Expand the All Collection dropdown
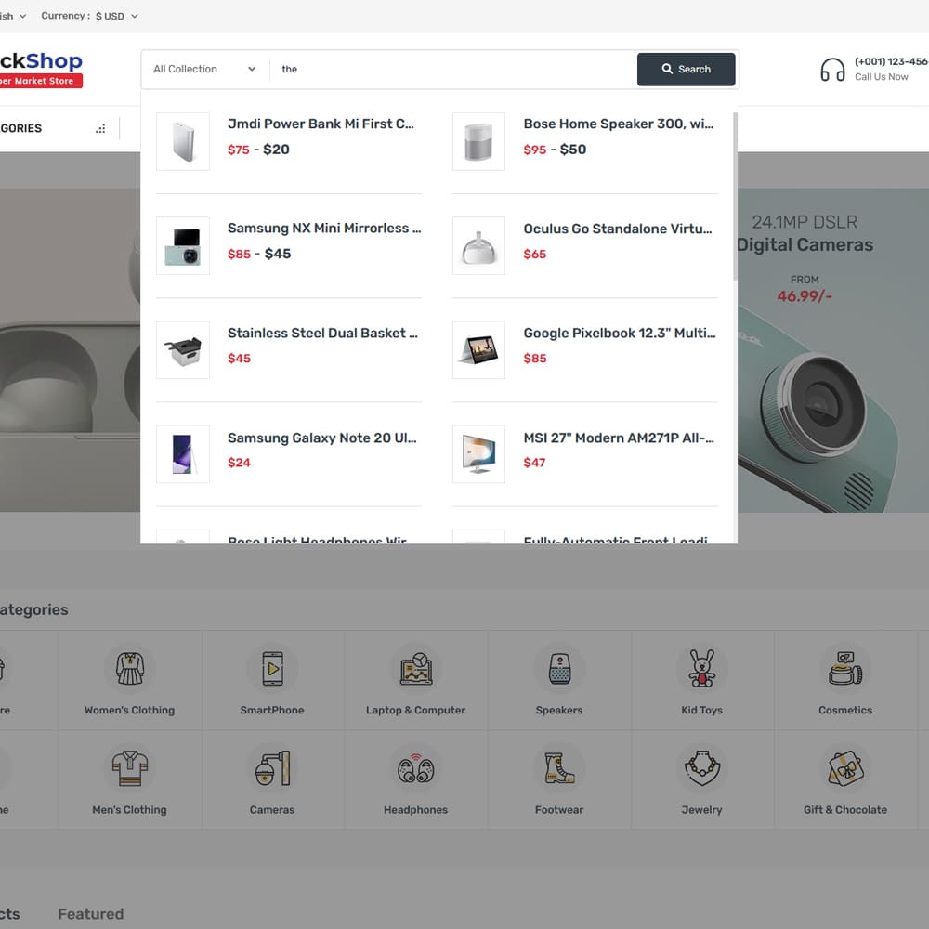 (204, 70)
